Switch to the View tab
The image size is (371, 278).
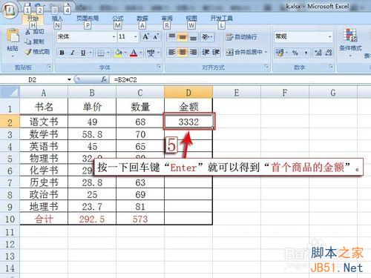191,19
